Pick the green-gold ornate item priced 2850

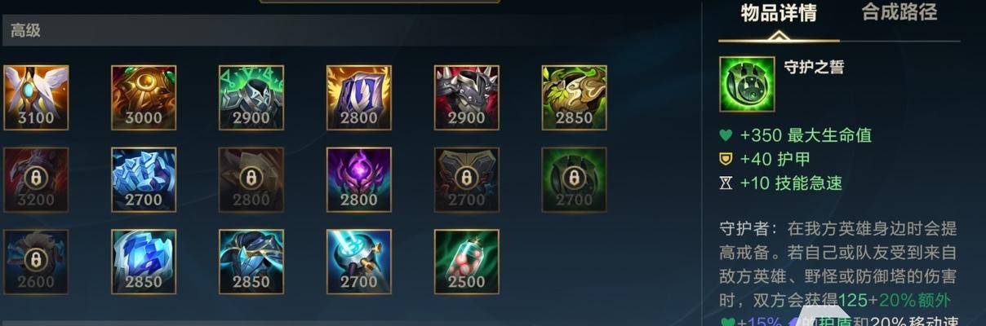pyautogui.click(x=575, y=98)
